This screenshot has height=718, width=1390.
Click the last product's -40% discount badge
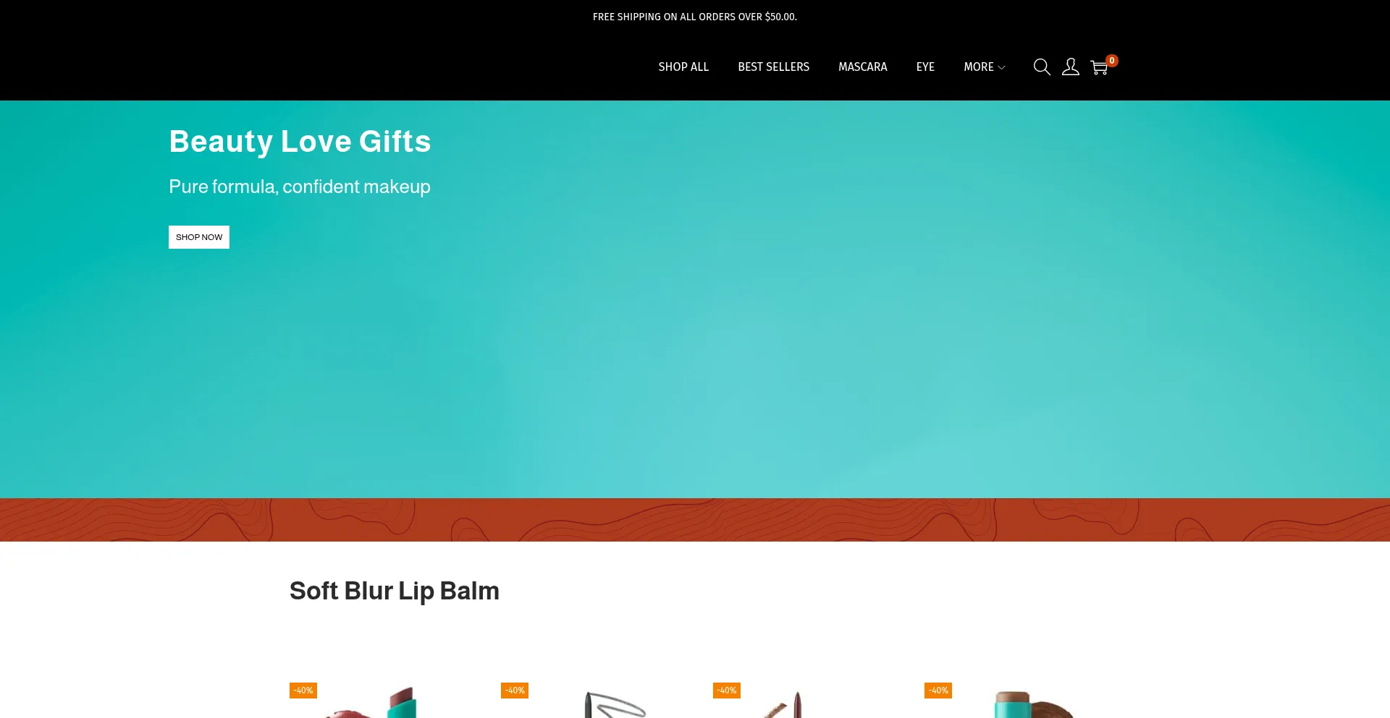click(x=938, y=691)
